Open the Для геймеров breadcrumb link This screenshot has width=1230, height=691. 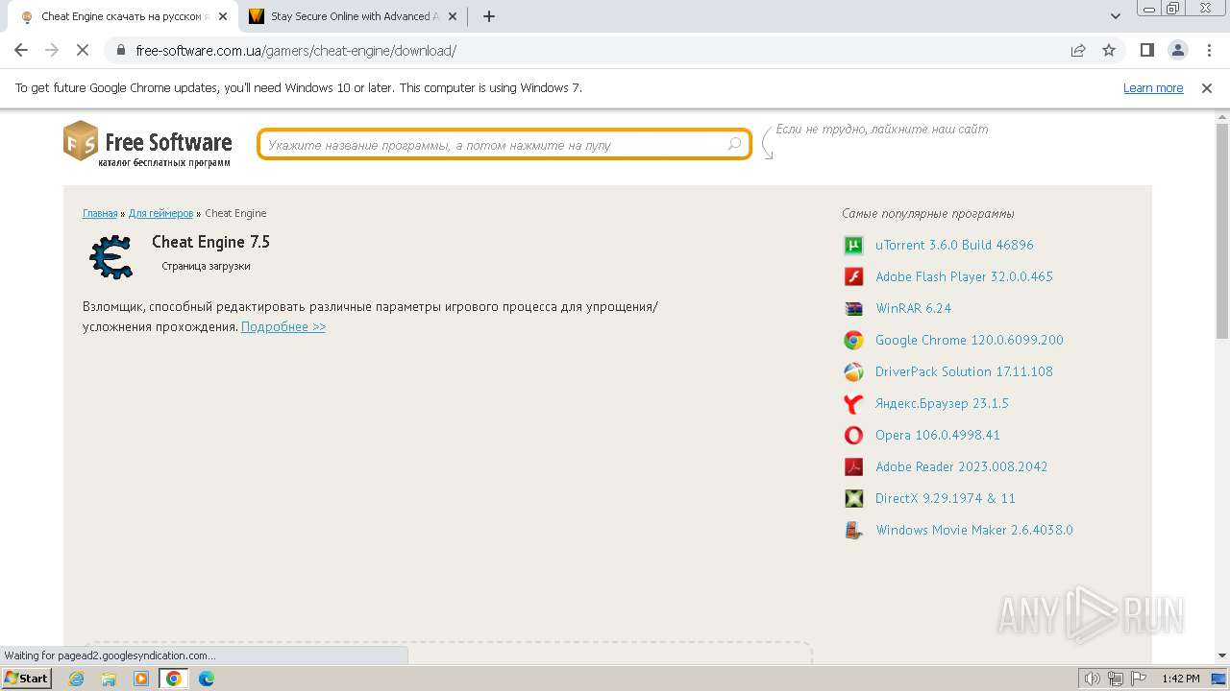pos(160,213)
